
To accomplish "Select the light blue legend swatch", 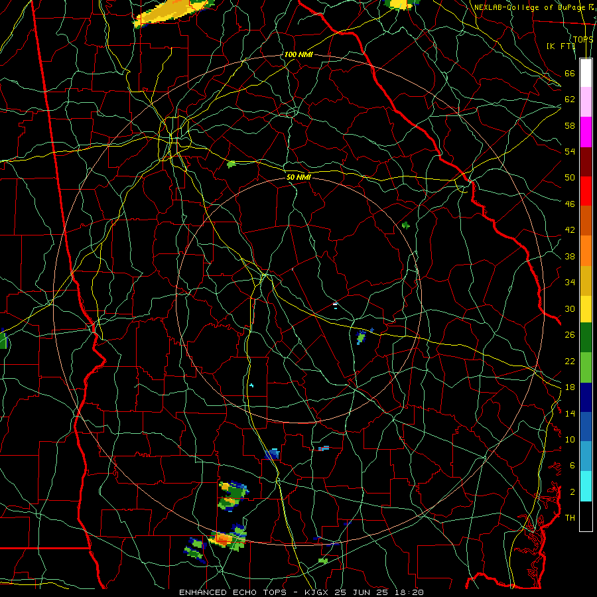I will (x=586, y=456).
